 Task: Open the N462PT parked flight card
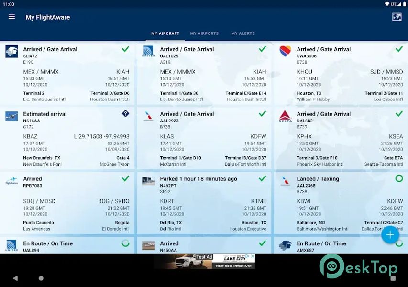click(204, 203)
